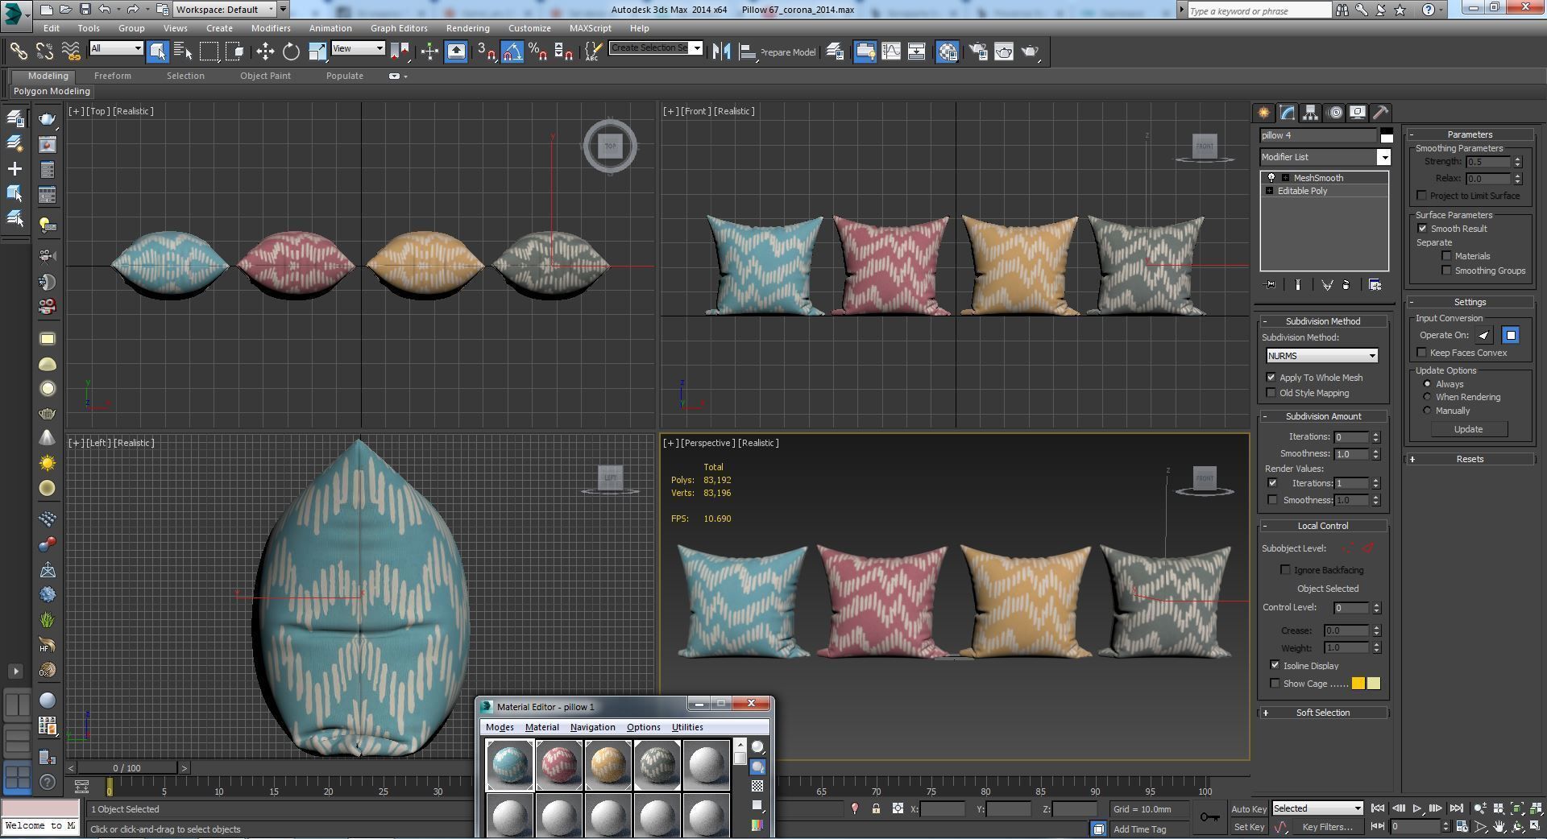Viewport: 1547px width, 839px height.
Task: Open the Selected key filter dropdown
Action: click(1317, 808)
